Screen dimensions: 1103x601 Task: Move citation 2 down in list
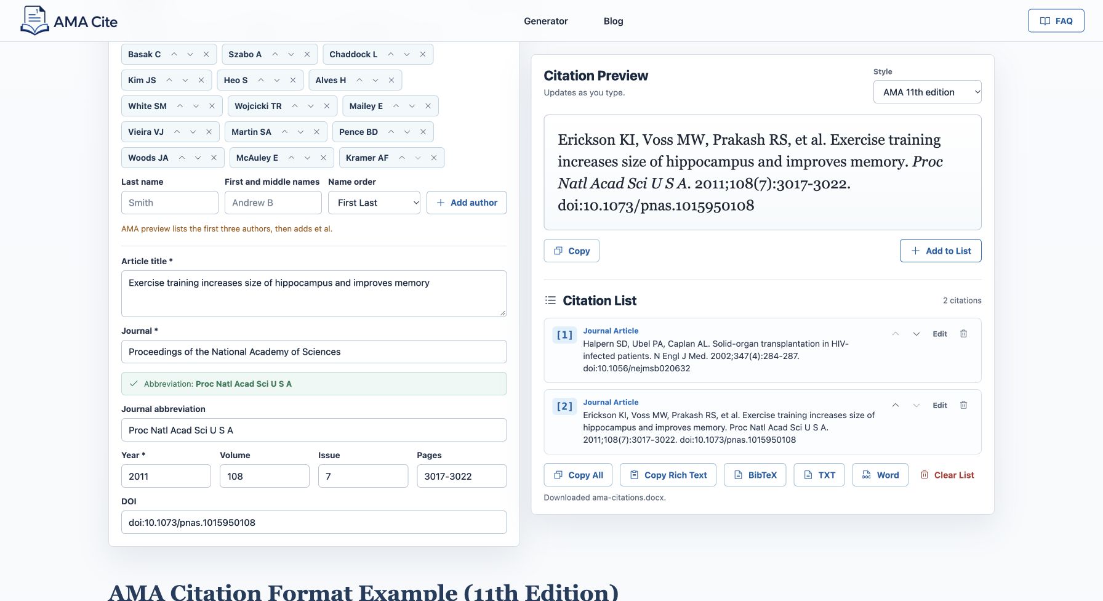click(916, 405)
